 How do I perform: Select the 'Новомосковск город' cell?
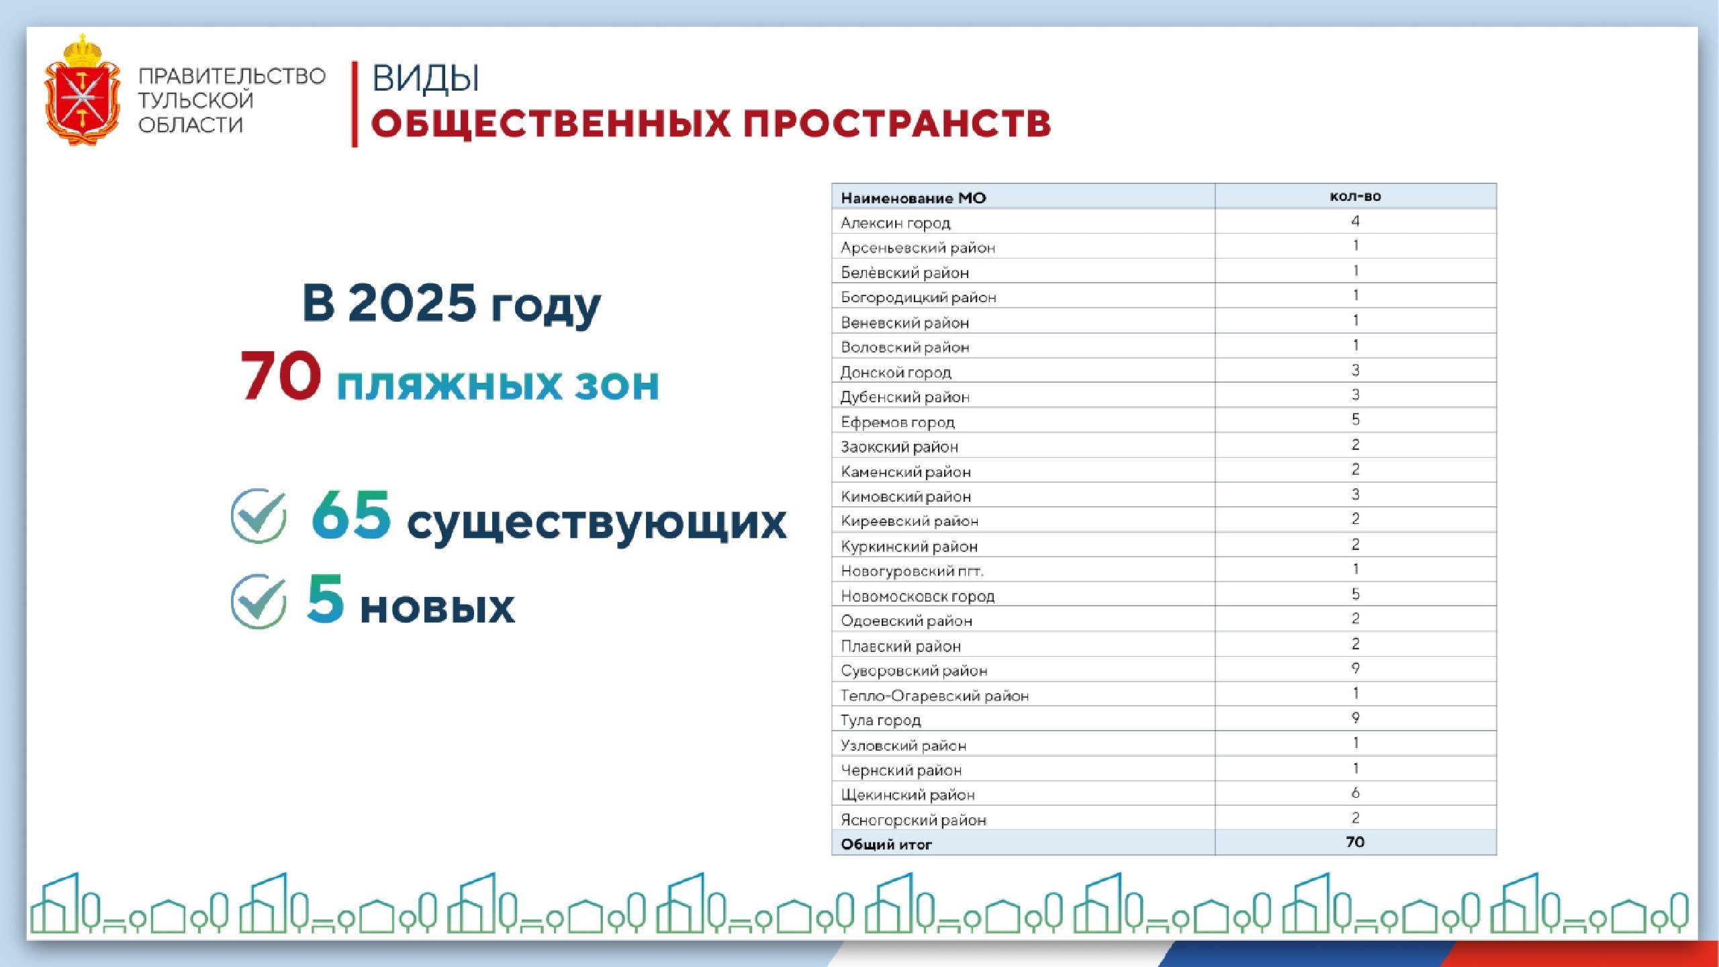pyautogui.click(x=1023, y=594)
